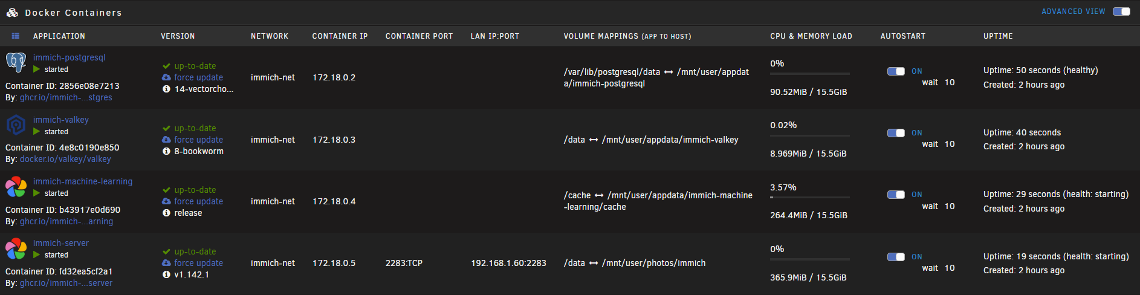The image size is (1140, 295).
Task: Click the immich-server container name
Action: tap(61, 243)
